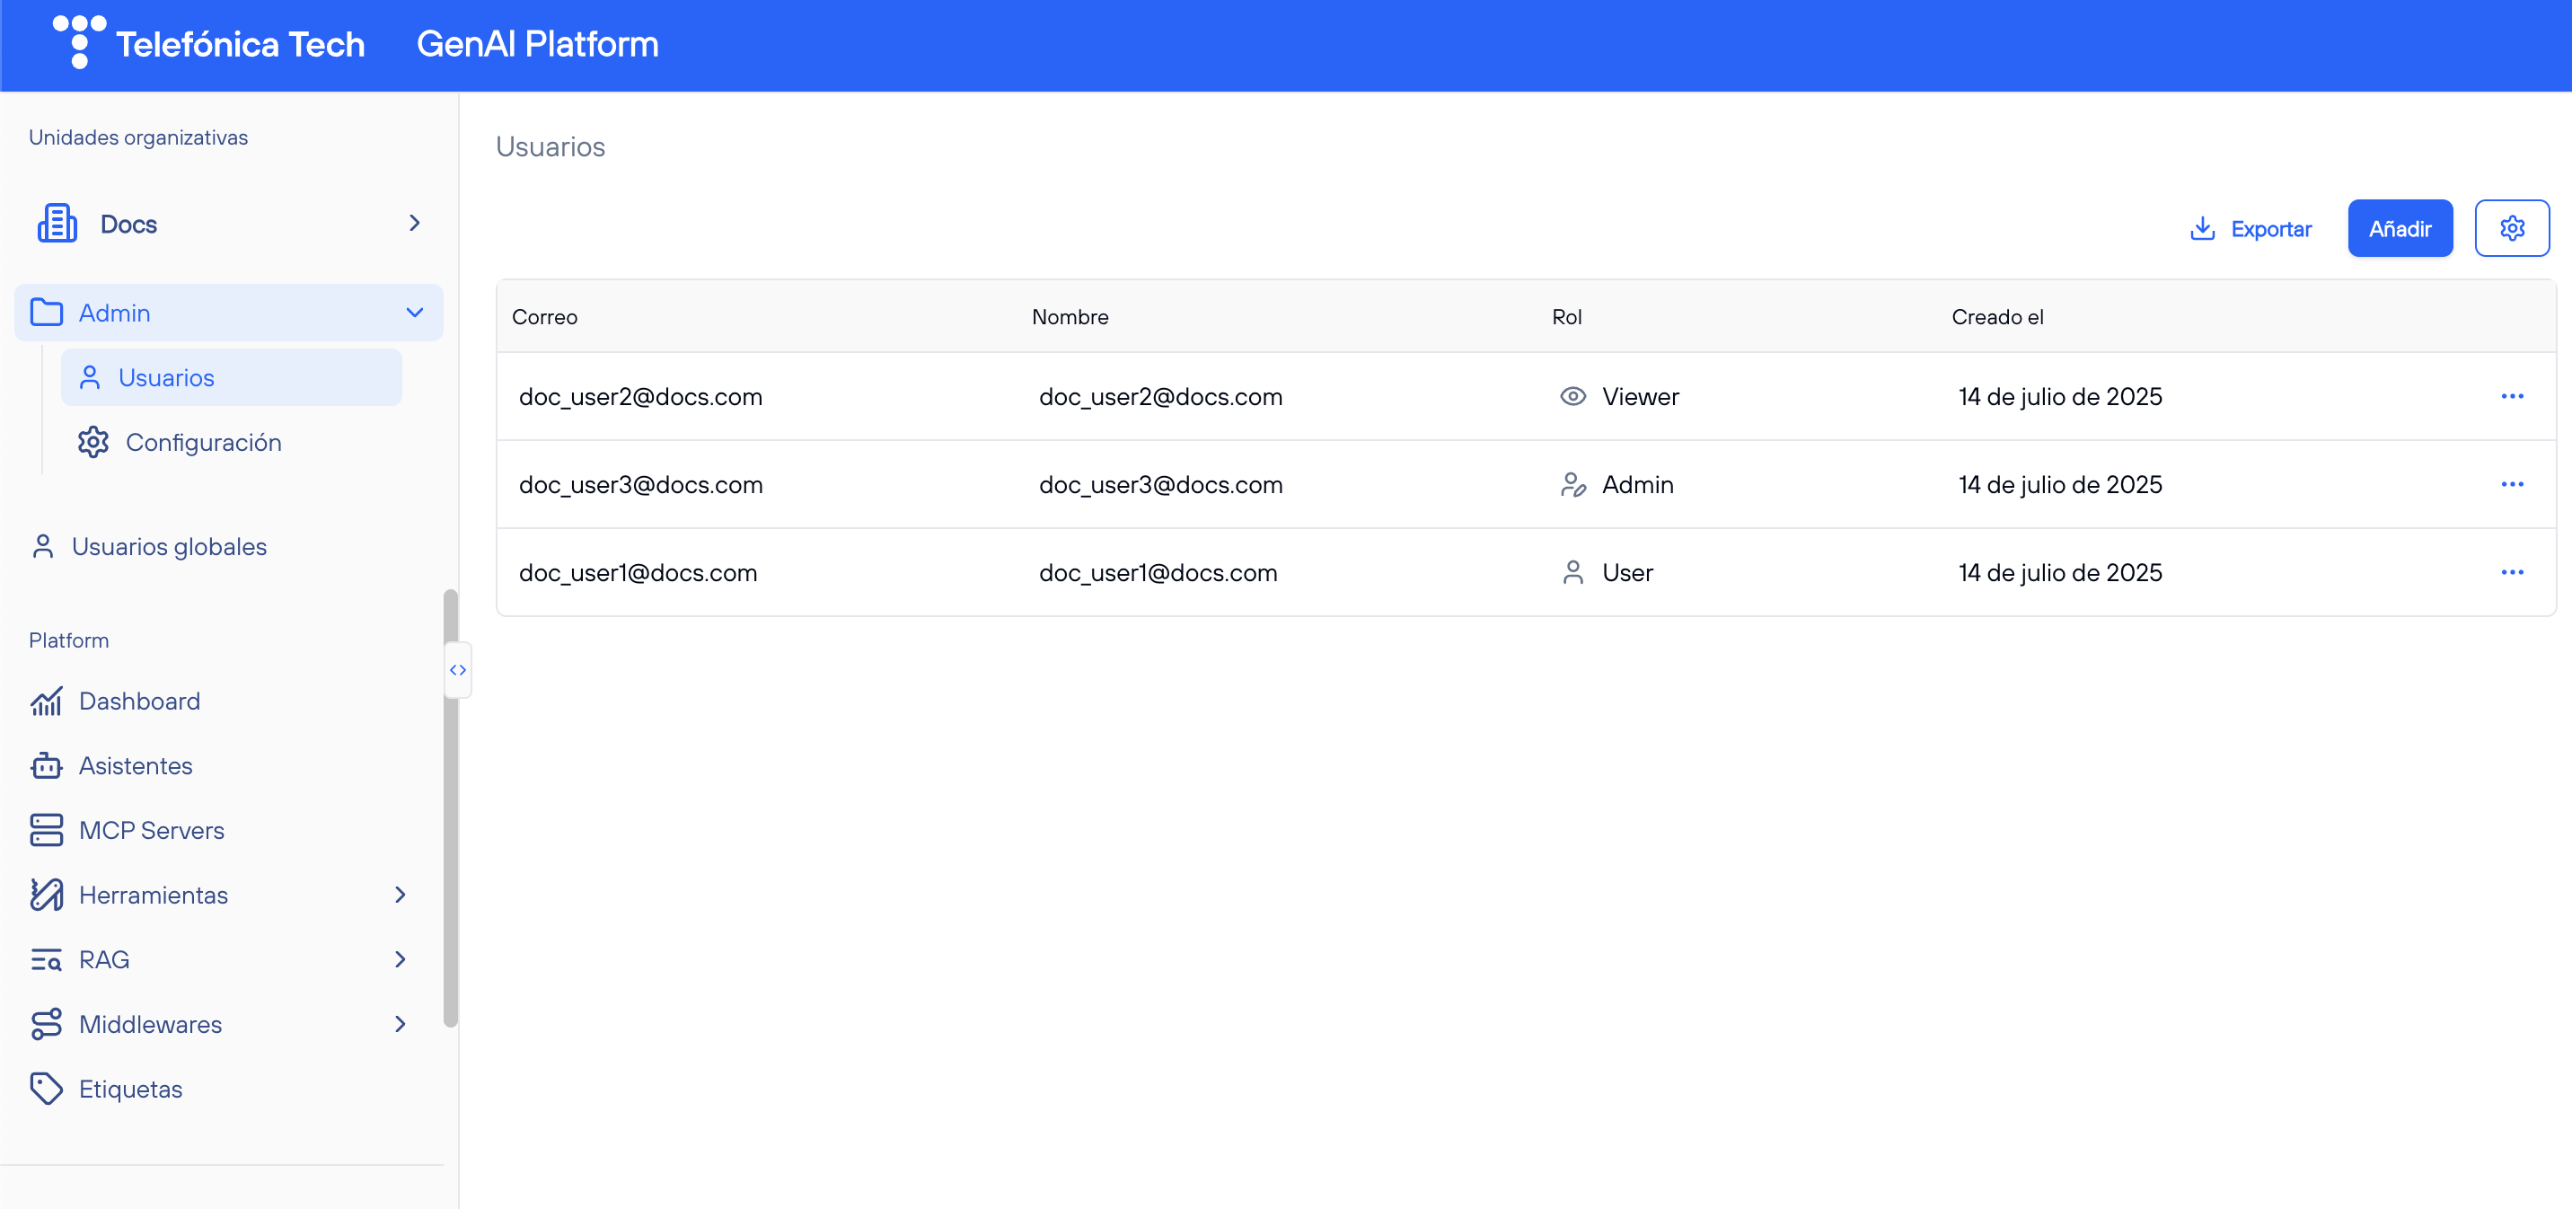
Task: Click the Asistentes robot icon
Action: [x=46, y=766]
